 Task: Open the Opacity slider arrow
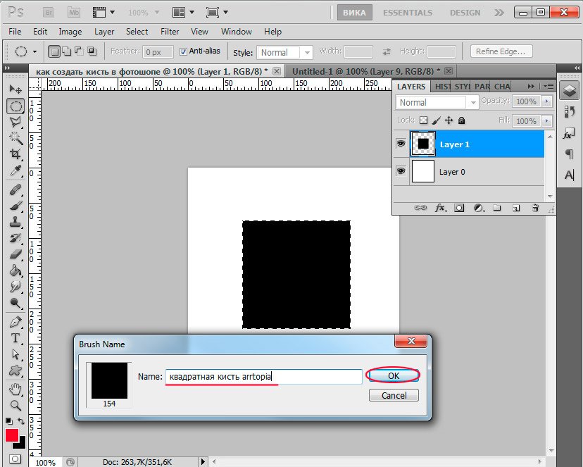point(546,101)
